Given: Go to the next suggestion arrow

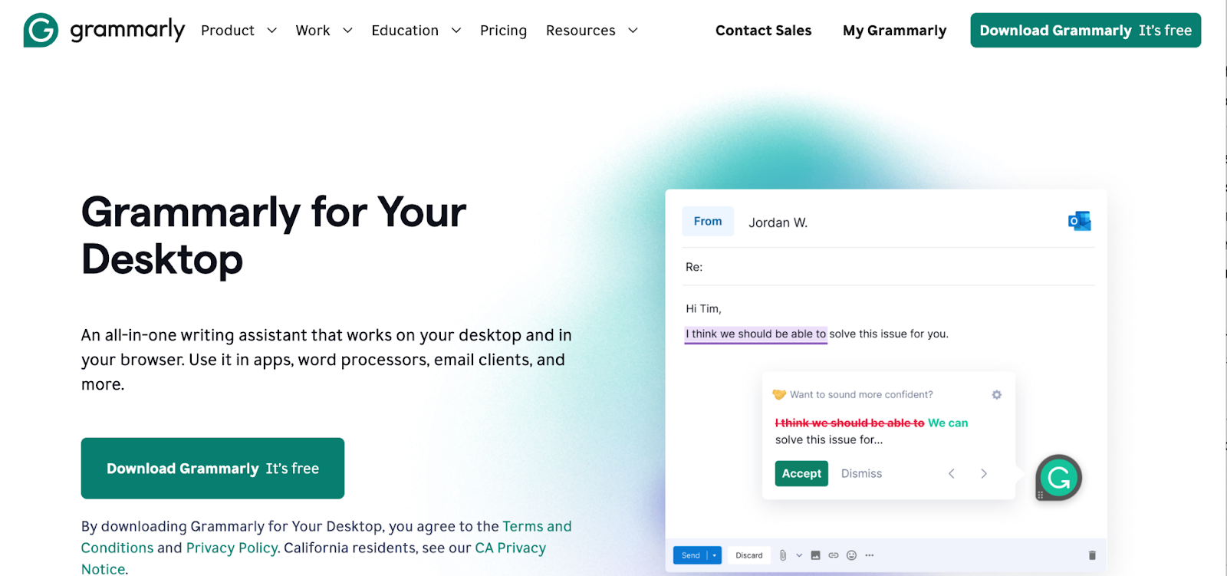Looking at the screenshot, I should 984,473.
